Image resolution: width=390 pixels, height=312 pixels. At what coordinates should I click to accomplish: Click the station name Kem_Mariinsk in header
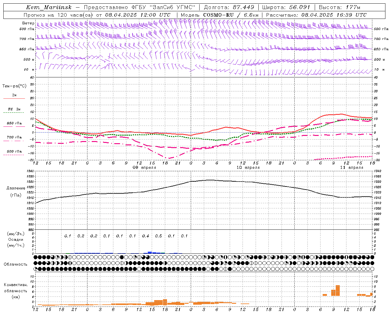49,7
